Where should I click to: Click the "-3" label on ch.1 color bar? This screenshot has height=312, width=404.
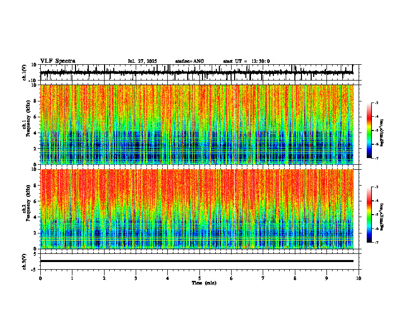(x=376, y=102)
